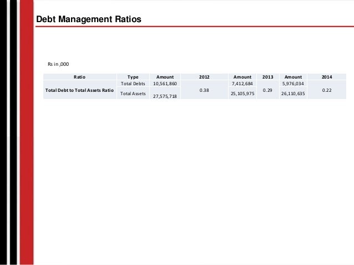Click the amount 7,412,684

click(x=242, y=84)
